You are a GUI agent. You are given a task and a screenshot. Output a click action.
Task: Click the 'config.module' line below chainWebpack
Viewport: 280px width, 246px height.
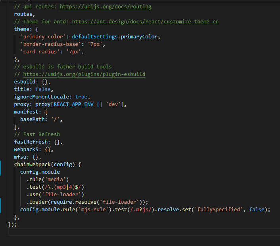click(40, 172)
